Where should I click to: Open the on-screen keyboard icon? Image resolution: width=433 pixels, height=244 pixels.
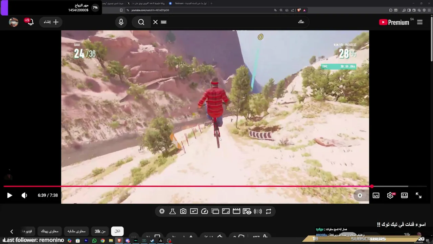click(x=164, y=22)
